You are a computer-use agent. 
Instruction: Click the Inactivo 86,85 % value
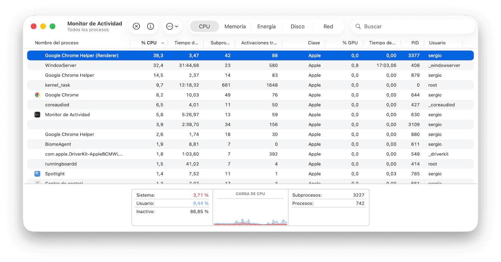pyautogui.click(x=199, y=212)
